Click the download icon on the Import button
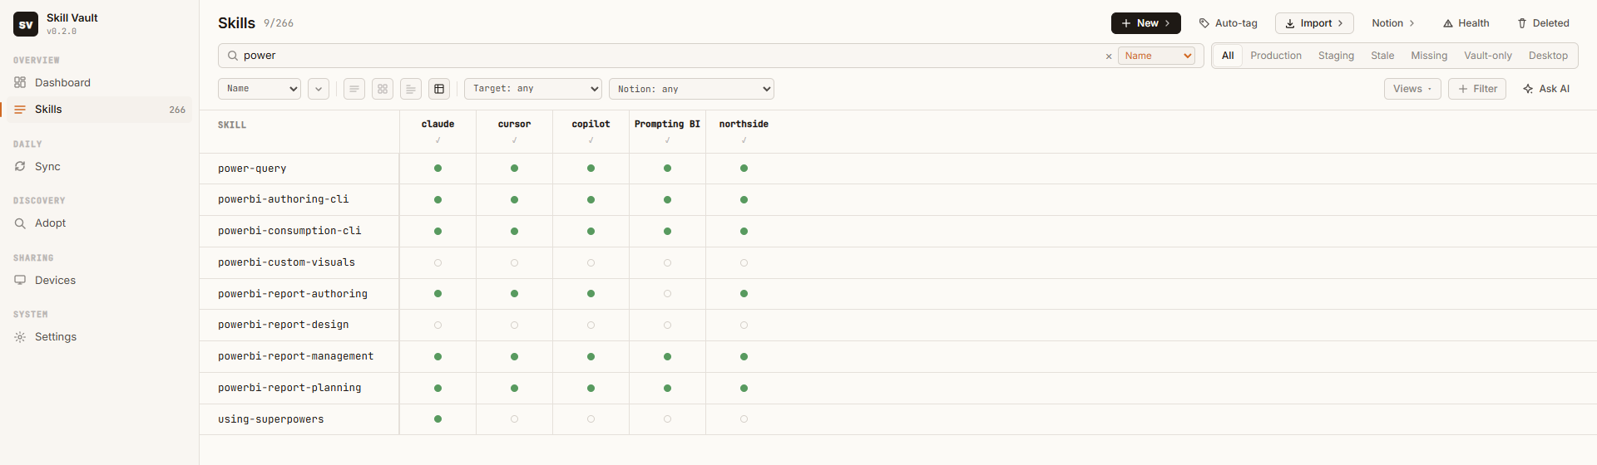The width and height of the screenshot is (1597, 465). 1290,23
